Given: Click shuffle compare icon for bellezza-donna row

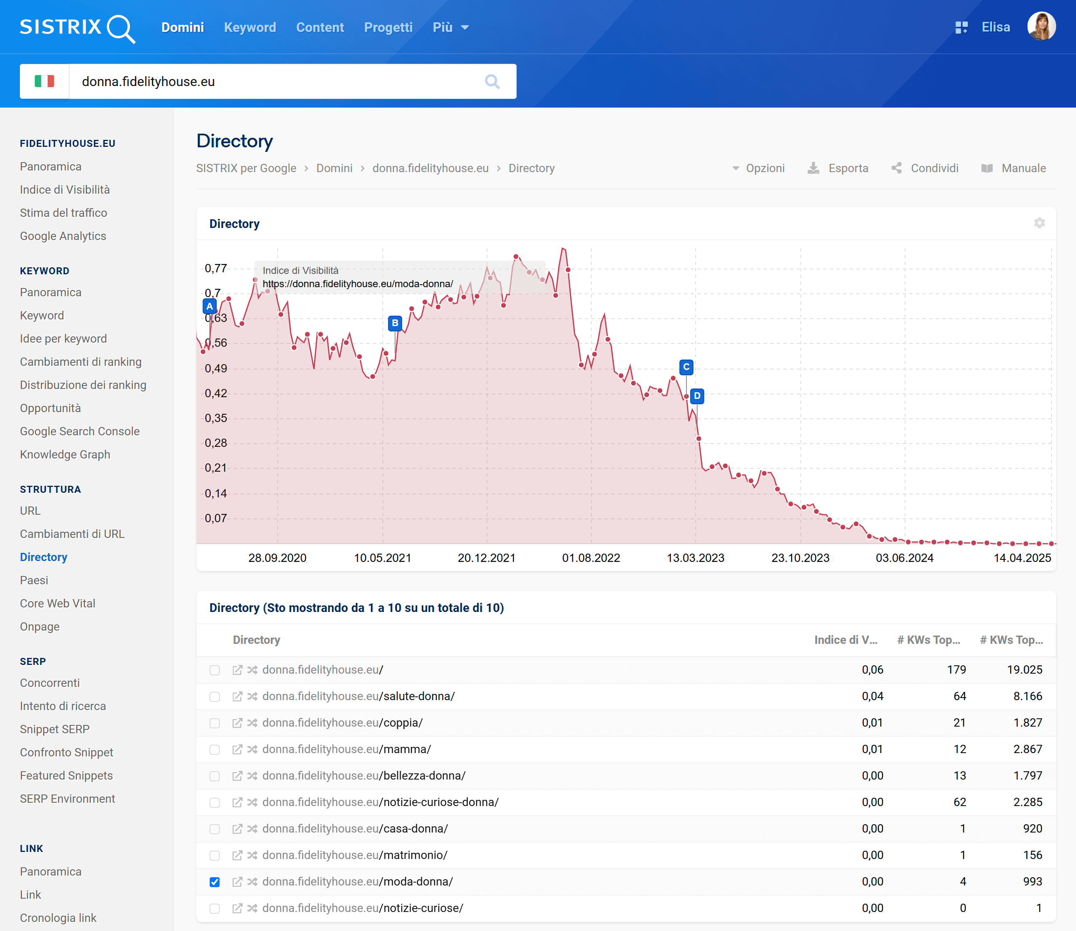Looking at the screenshot, I should pyautogui.click(x=252, y=776).
